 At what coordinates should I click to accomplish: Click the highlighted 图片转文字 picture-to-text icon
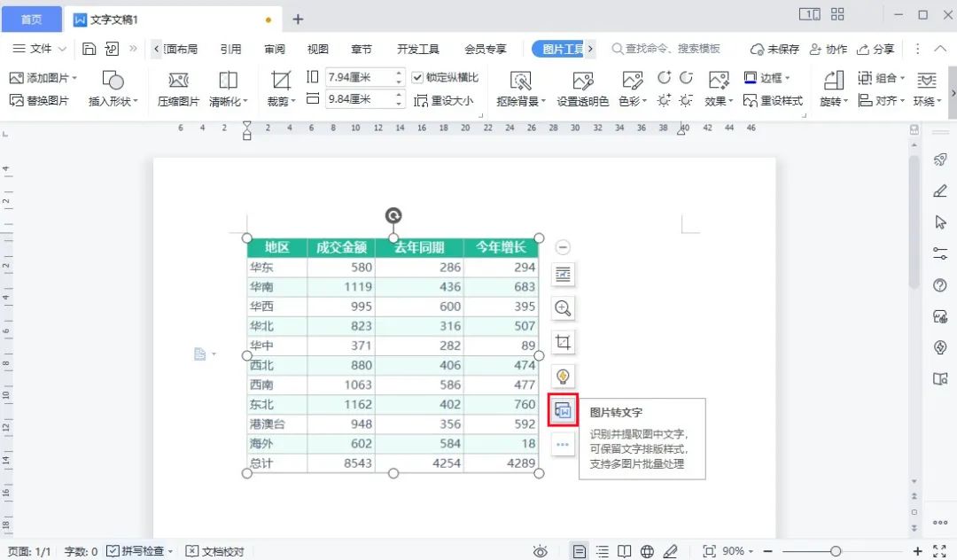(562, 409)
